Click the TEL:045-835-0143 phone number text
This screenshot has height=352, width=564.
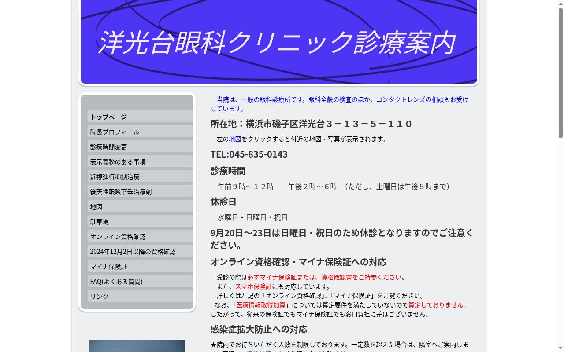[x=249, y=154]
